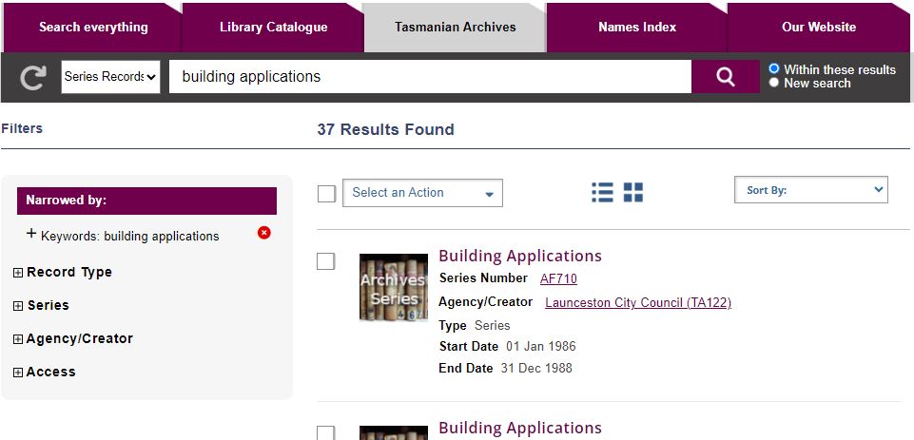Switch to list view icon
The width and height of the screenshot is (914, 440).
click(602, 193)
